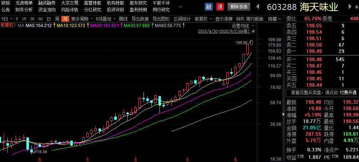Open 资金流向 menu item
Viewport: 359px width, 162px height.
click(47, 10)
